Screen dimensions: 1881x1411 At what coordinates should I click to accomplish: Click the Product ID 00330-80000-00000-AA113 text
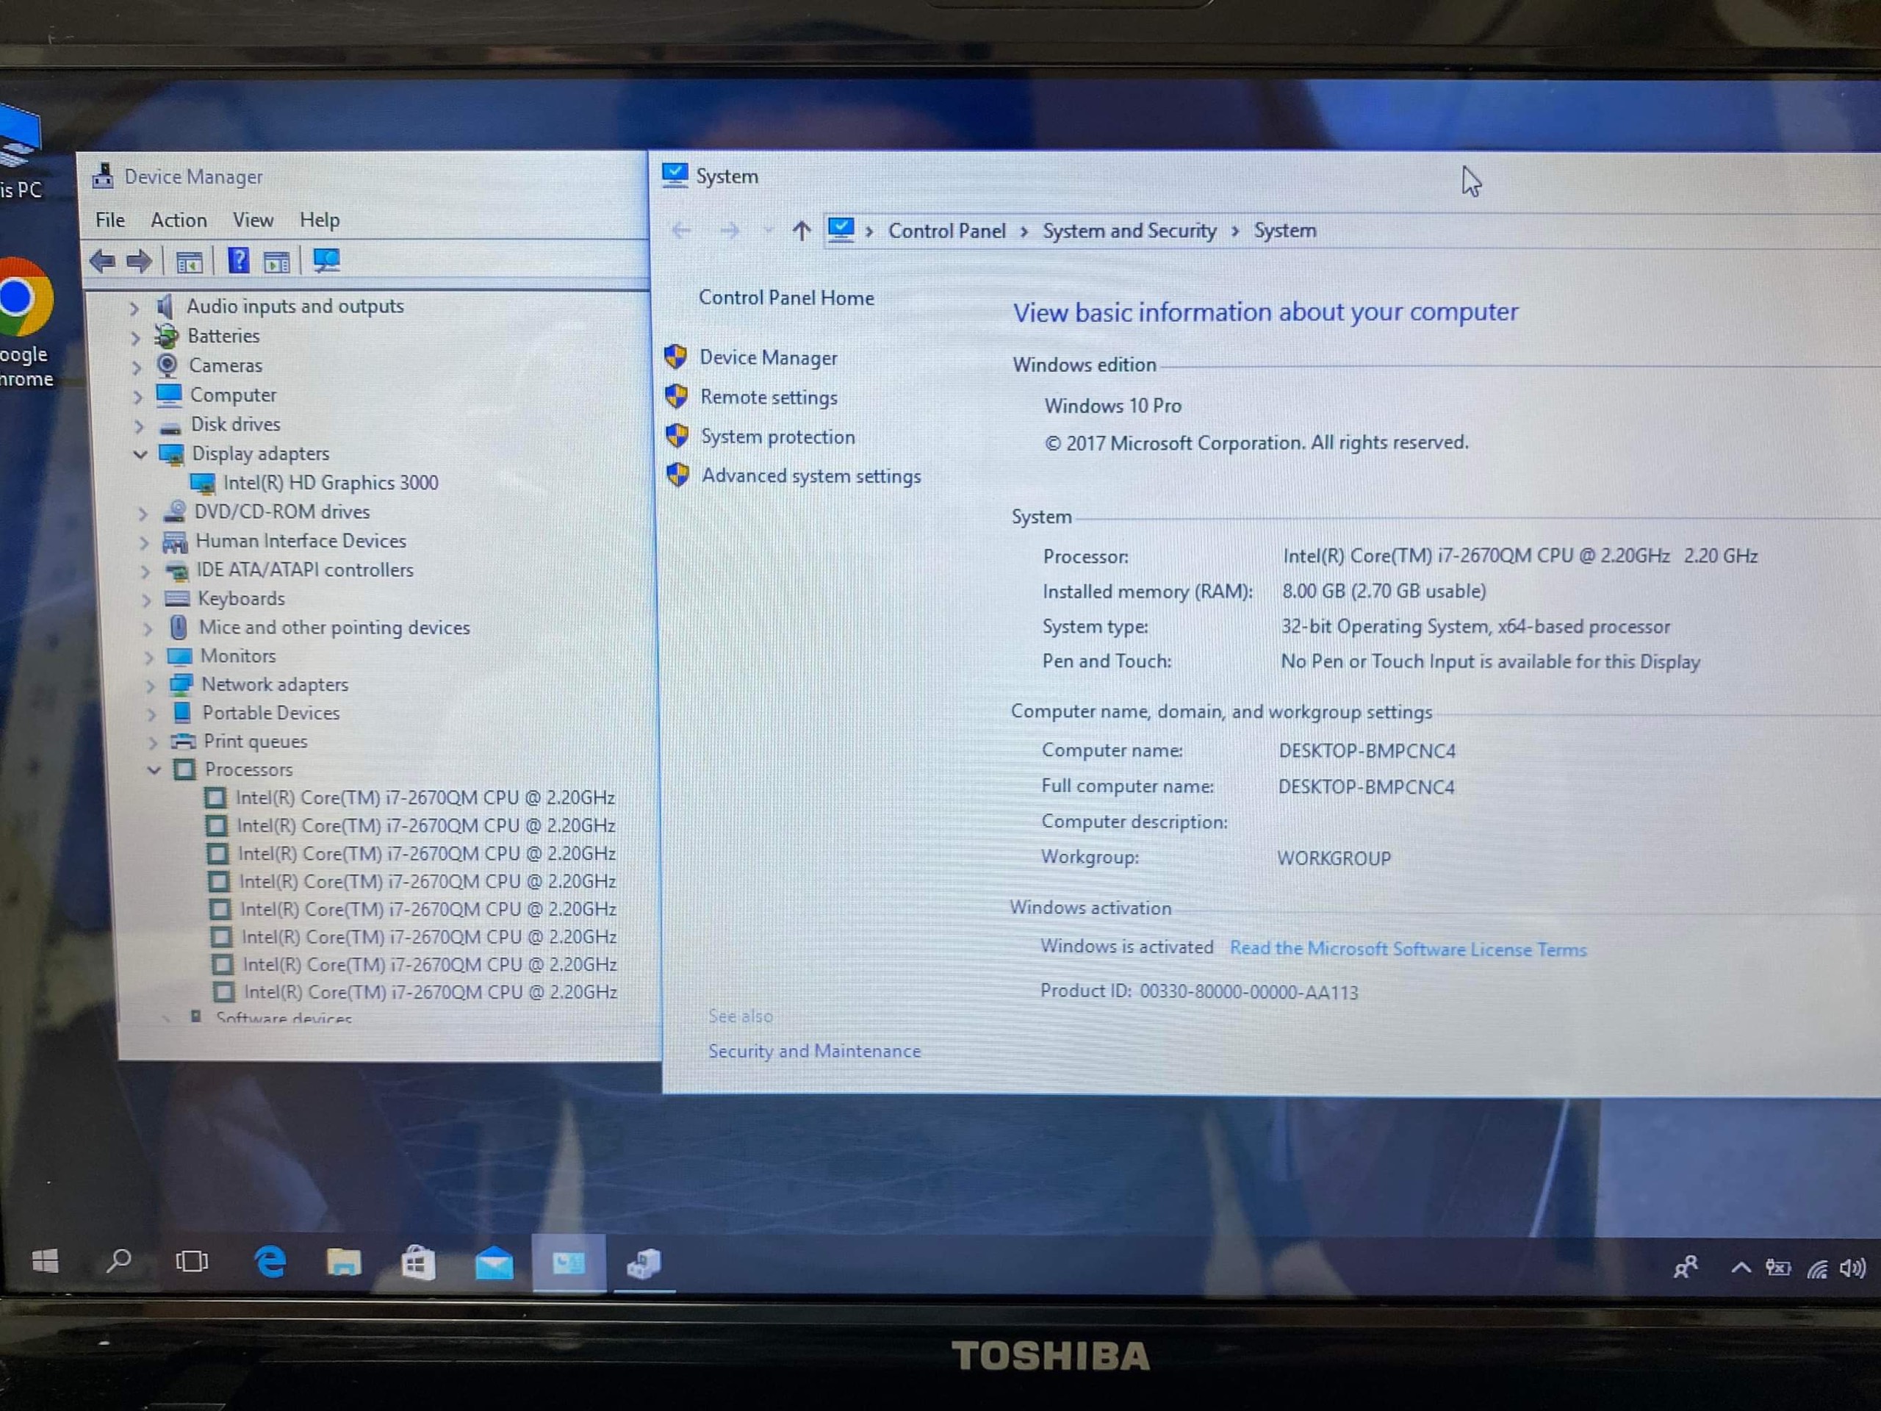(1199, 991)
